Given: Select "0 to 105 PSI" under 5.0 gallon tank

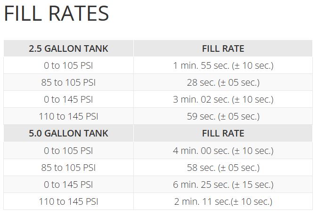Looking at the screenshot, I should 68,151.
